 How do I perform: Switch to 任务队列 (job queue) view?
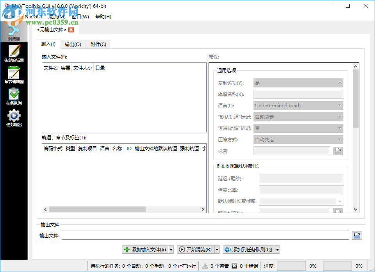14,96
